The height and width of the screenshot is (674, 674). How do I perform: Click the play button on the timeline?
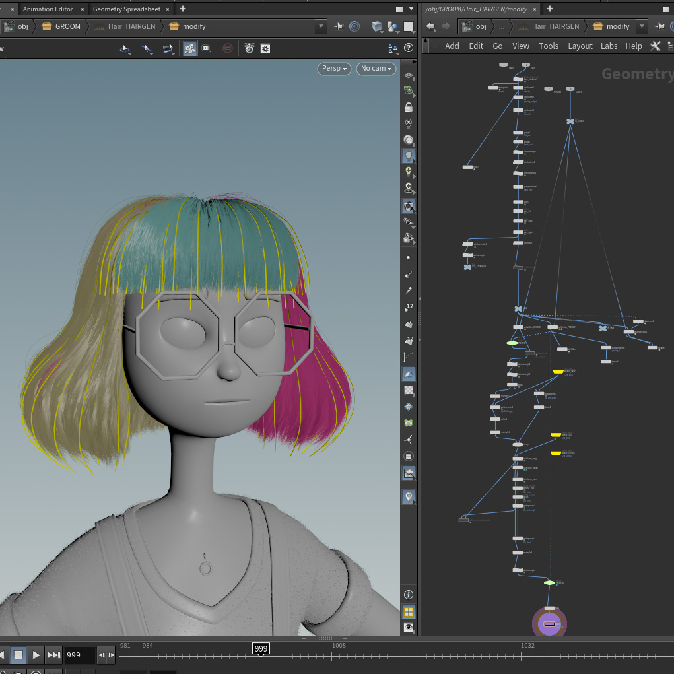coord(36,655)
